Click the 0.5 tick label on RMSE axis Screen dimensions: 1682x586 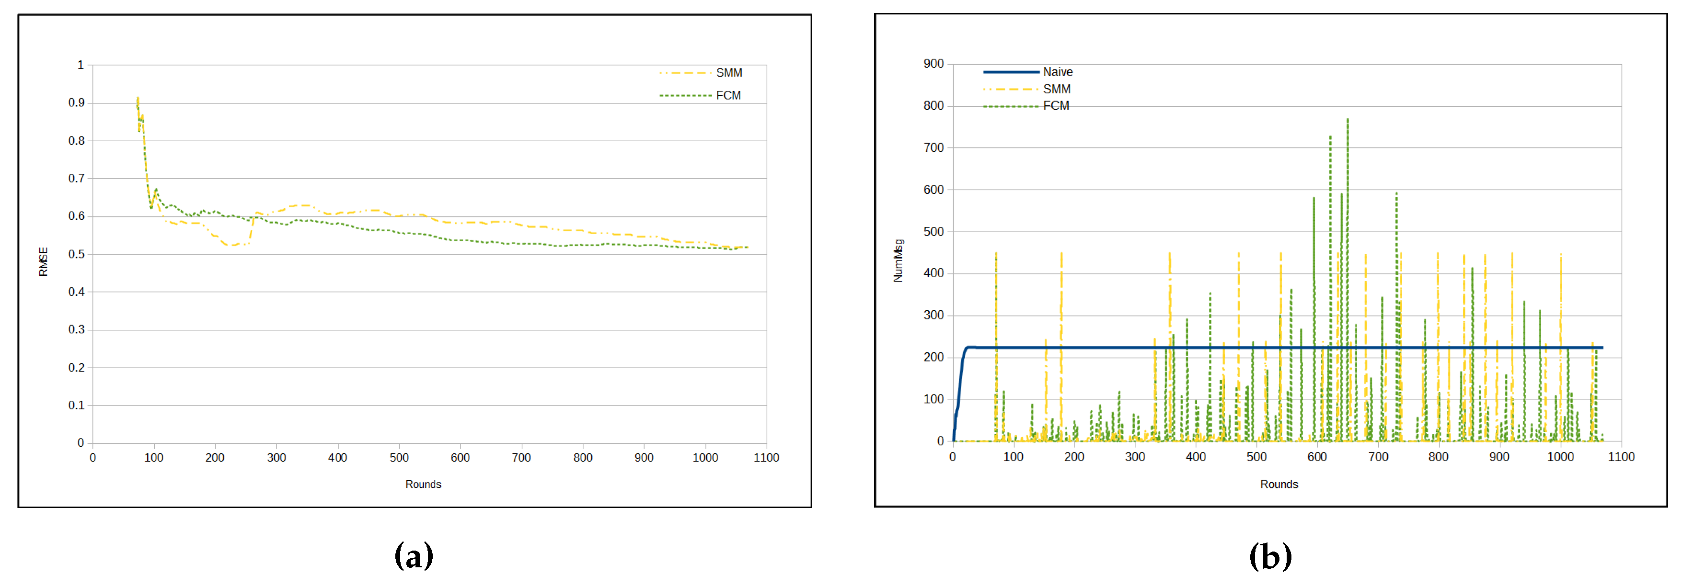76,254
